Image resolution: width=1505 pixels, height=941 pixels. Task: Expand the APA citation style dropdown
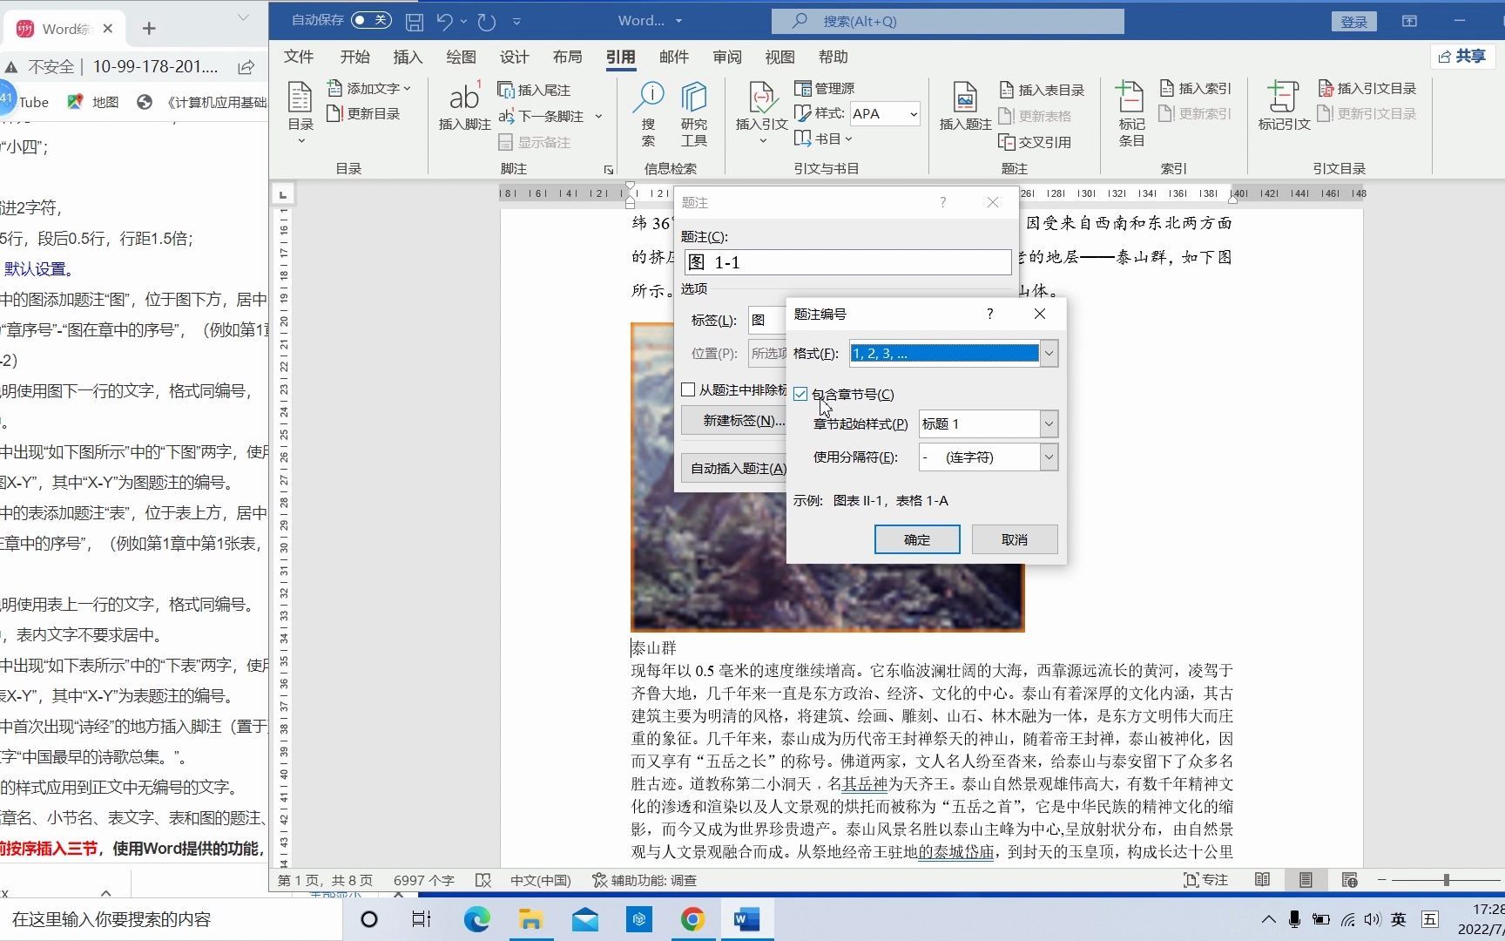[913, 114]
